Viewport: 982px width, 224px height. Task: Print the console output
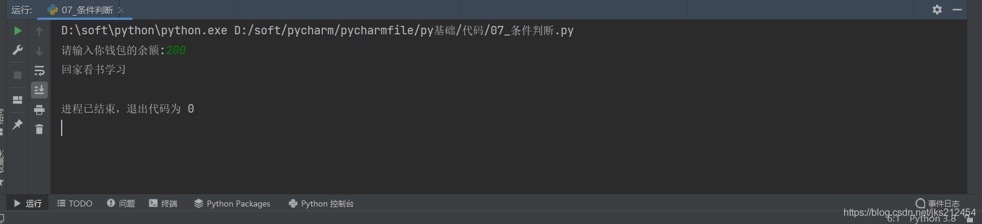(39, 110)
